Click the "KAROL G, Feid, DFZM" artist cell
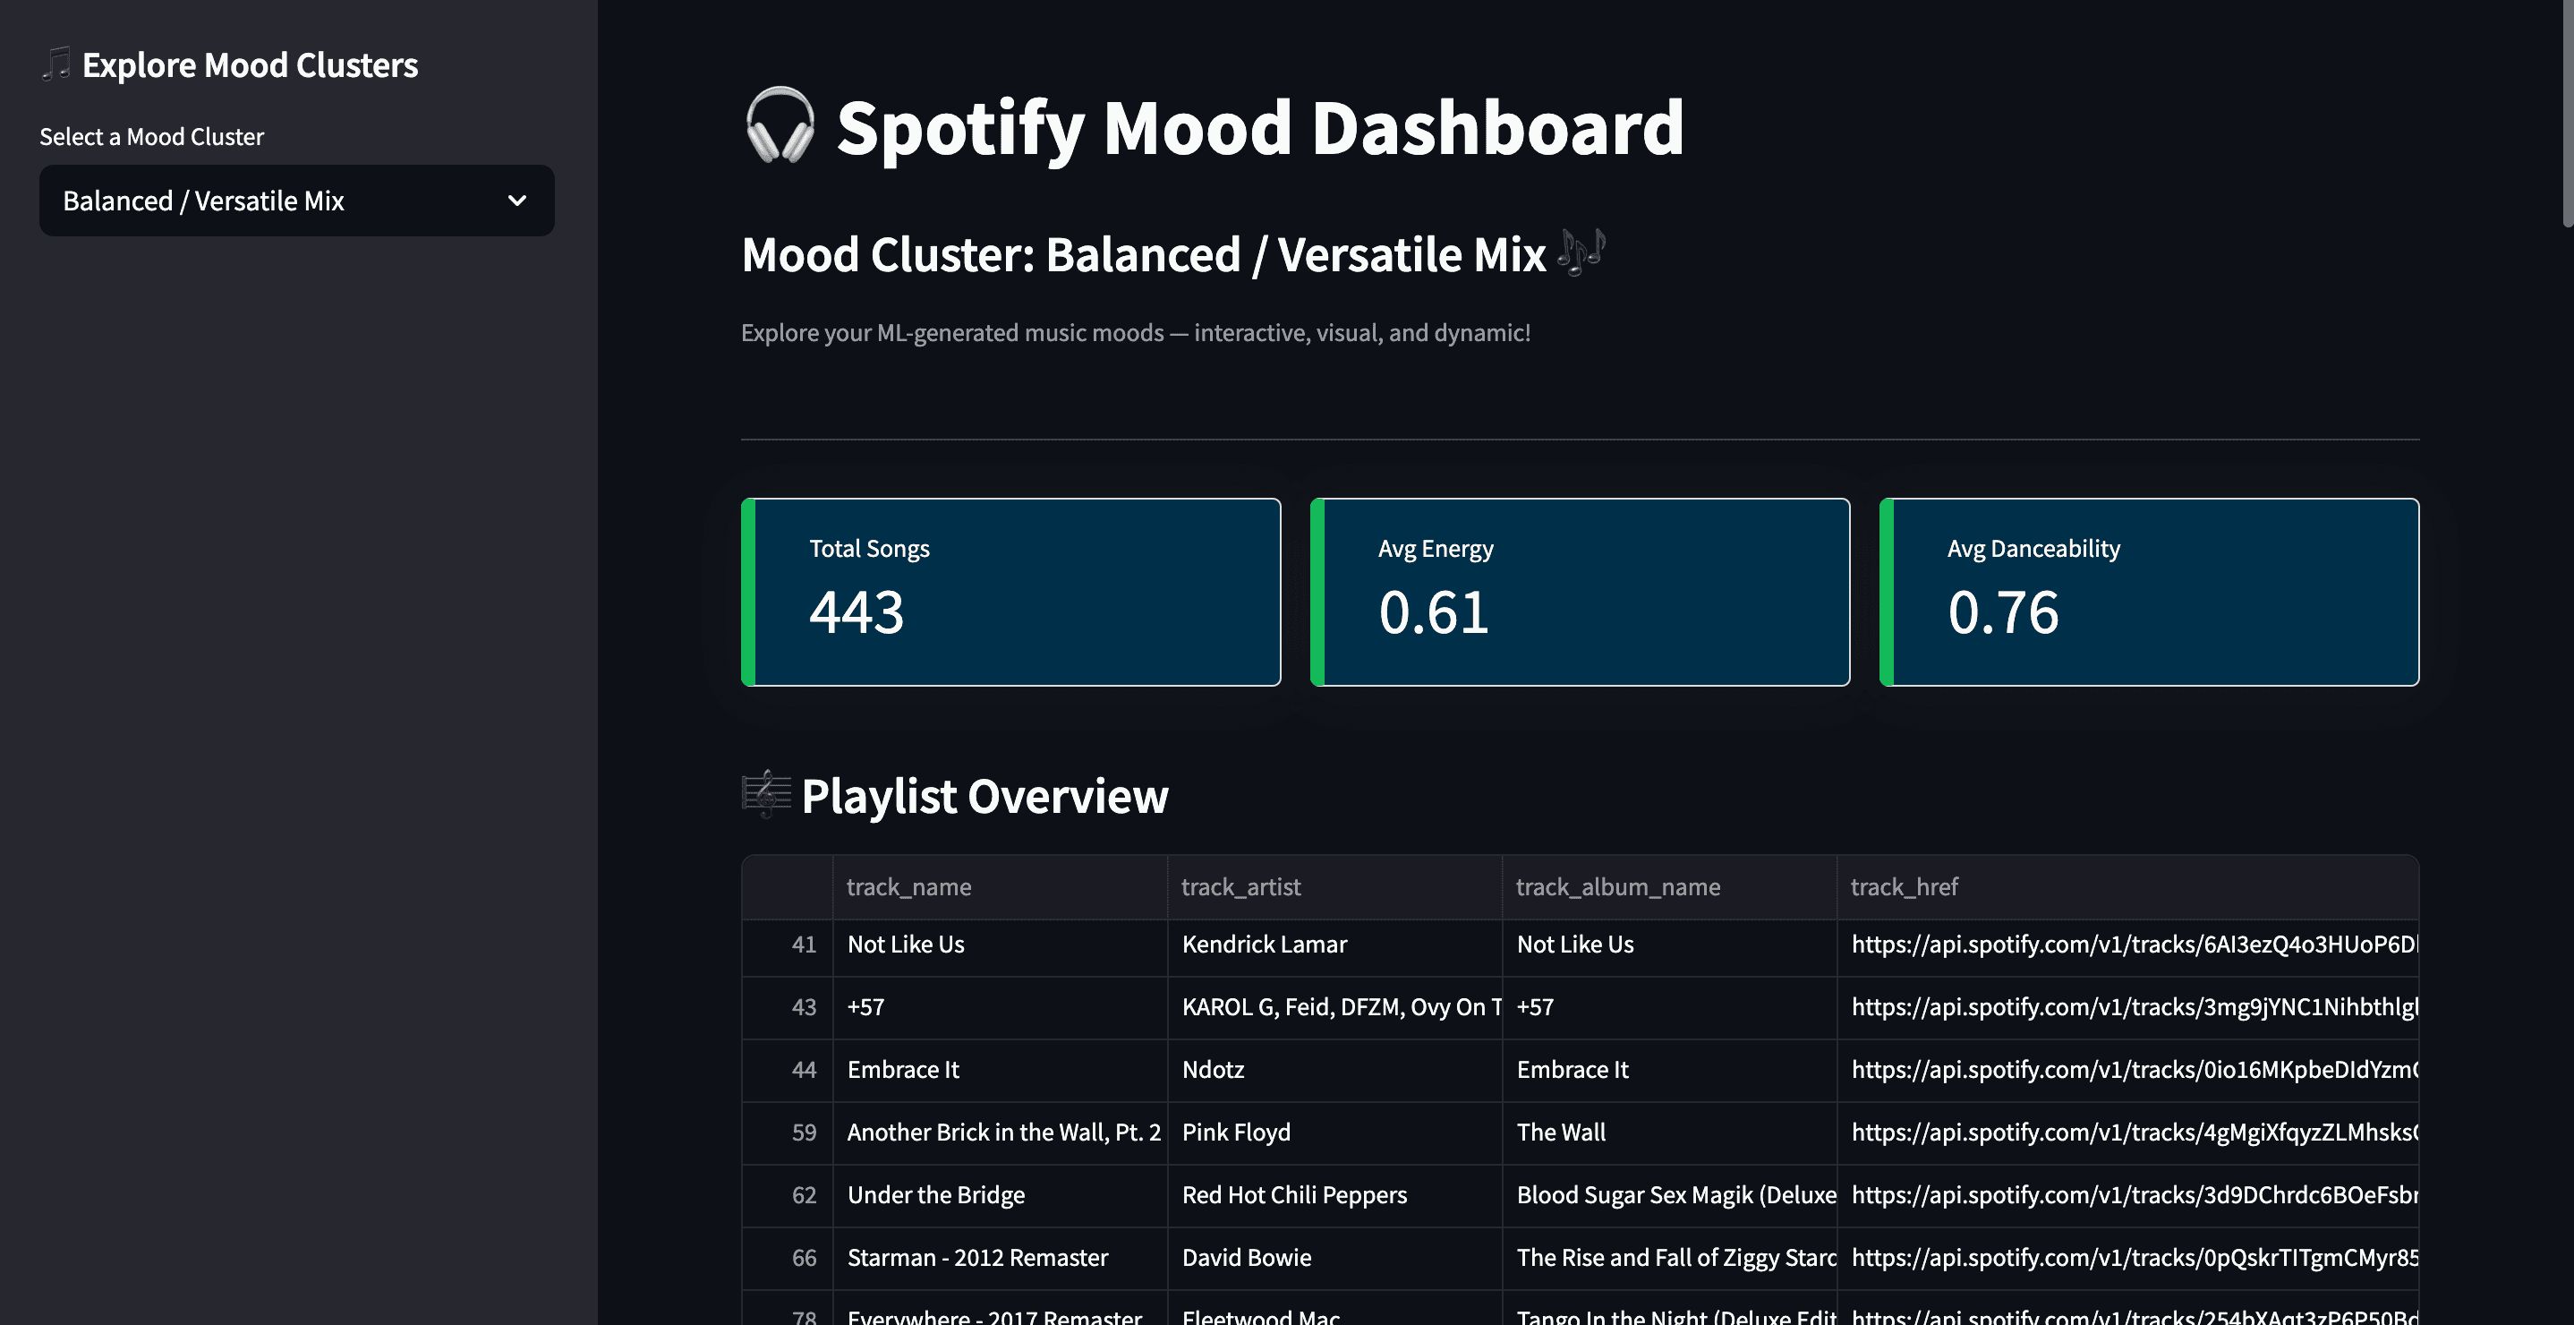The height and width of the screenshot is (1325, 2574). click(x=1335, y=1007)
